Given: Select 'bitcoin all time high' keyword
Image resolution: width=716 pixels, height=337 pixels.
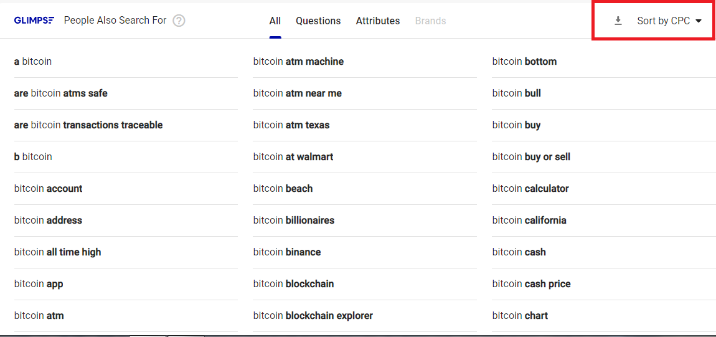Looking at the screenshot, I should 58,252.
